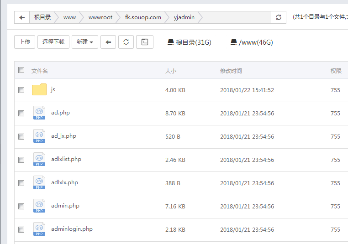The width and height of the screenshot is (348, 244).
Task: Tick the checkbox beside adlxlist.php
Action: [x=21, y=160]
